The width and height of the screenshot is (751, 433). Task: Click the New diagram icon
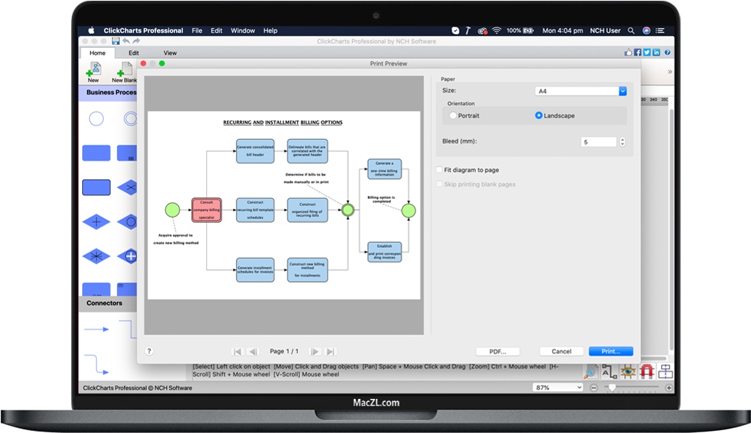click(x=93, y=70)
